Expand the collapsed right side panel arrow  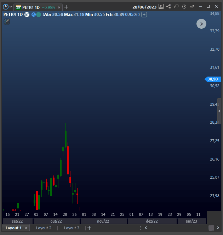tap(219, 111)
